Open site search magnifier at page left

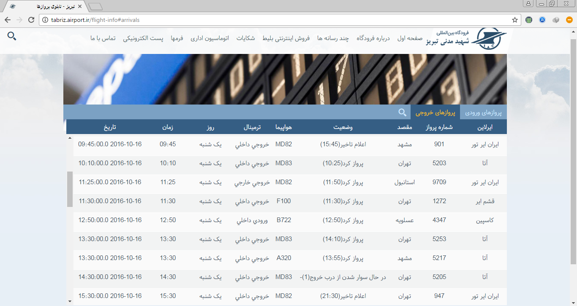point(12,36)
